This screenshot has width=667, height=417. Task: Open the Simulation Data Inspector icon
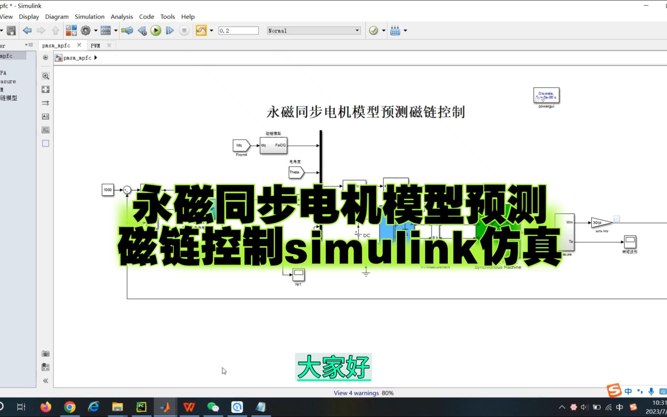(201, 31)
